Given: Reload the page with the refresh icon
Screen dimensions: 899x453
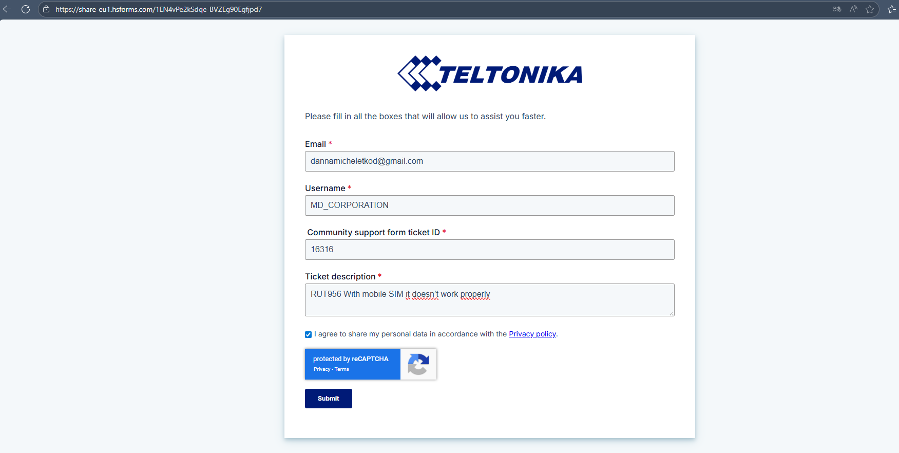Looking at the screenshot, I should [x=26, y=9].
